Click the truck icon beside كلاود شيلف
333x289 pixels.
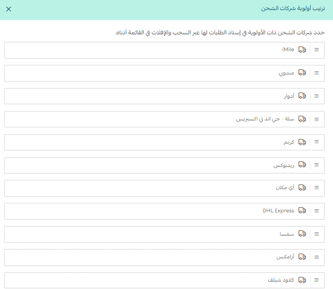[302, 280]
